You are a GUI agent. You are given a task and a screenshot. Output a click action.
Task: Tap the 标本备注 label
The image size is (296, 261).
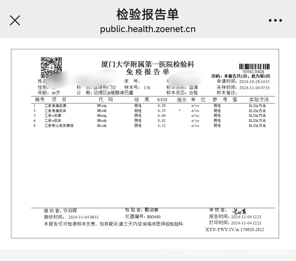pos(227,93)
